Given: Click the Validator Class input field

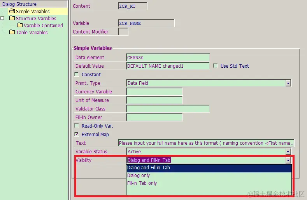Looking at the screenshot, I should click(168, 109).
